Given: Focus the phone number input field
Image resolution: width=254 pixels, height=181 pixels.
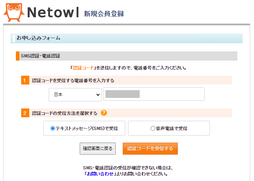Looking at the screenshot, I should 154,94.
